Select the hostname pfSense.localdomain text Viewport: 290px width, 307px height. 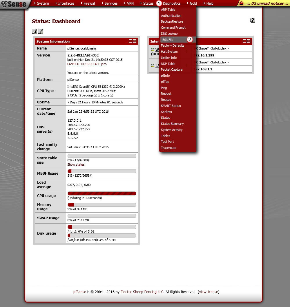81,48
